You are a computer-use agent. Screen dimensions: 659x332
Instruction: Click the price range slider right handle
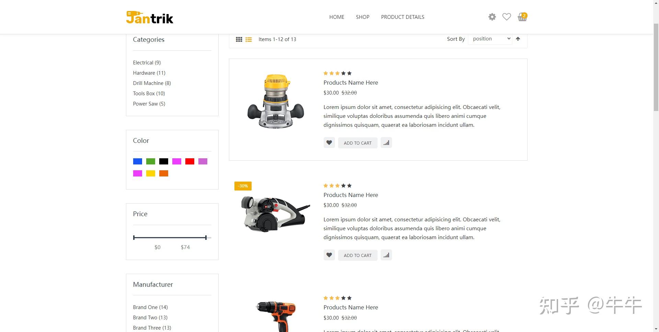(206, 237)
